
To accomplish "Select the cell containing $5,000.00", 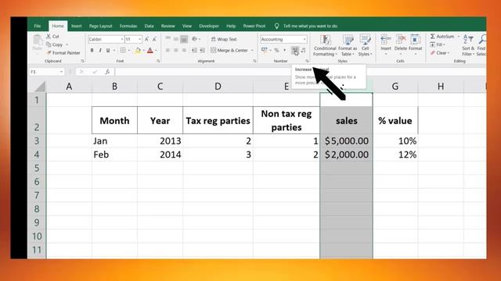I will click(x=346, y=140).
